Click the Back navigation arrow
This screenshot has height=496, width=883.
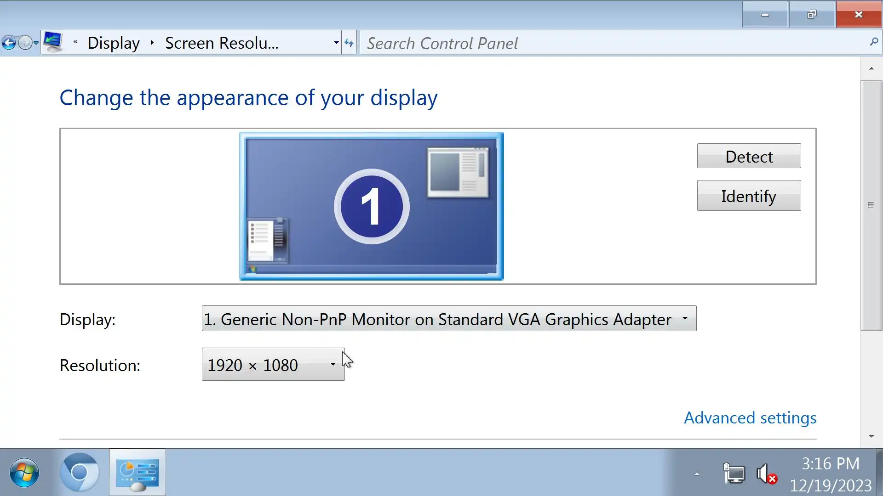9,43
